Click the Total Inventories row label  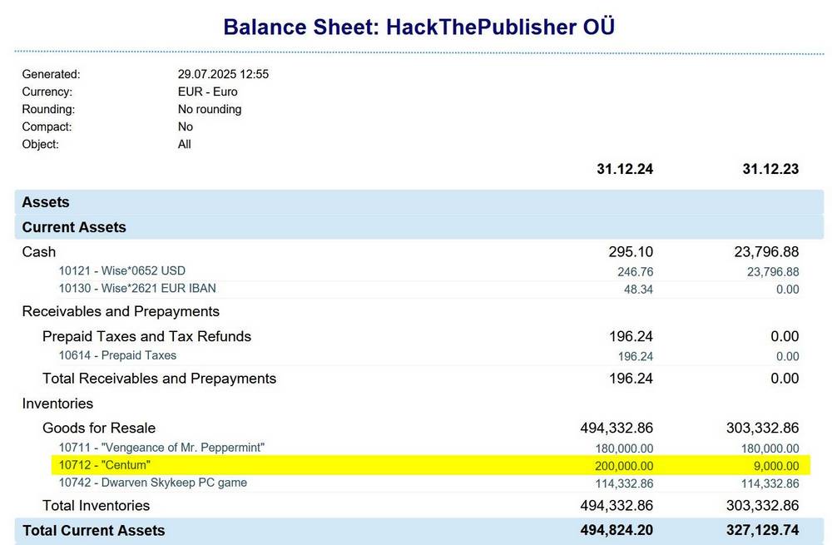[x=96, y=505]
